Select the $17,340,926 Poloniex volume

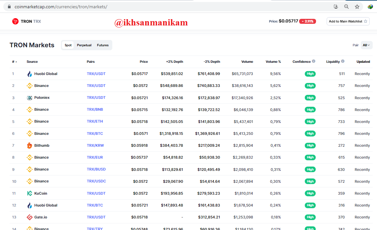242,97
